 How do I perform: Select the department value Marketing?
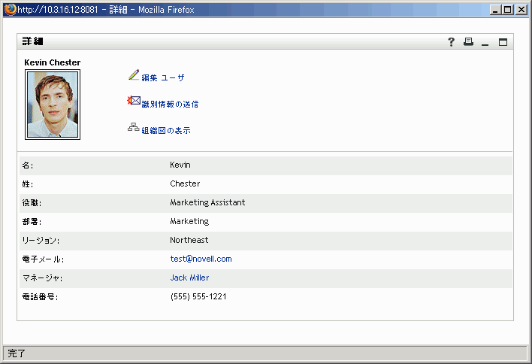click(x=189, y=221)
